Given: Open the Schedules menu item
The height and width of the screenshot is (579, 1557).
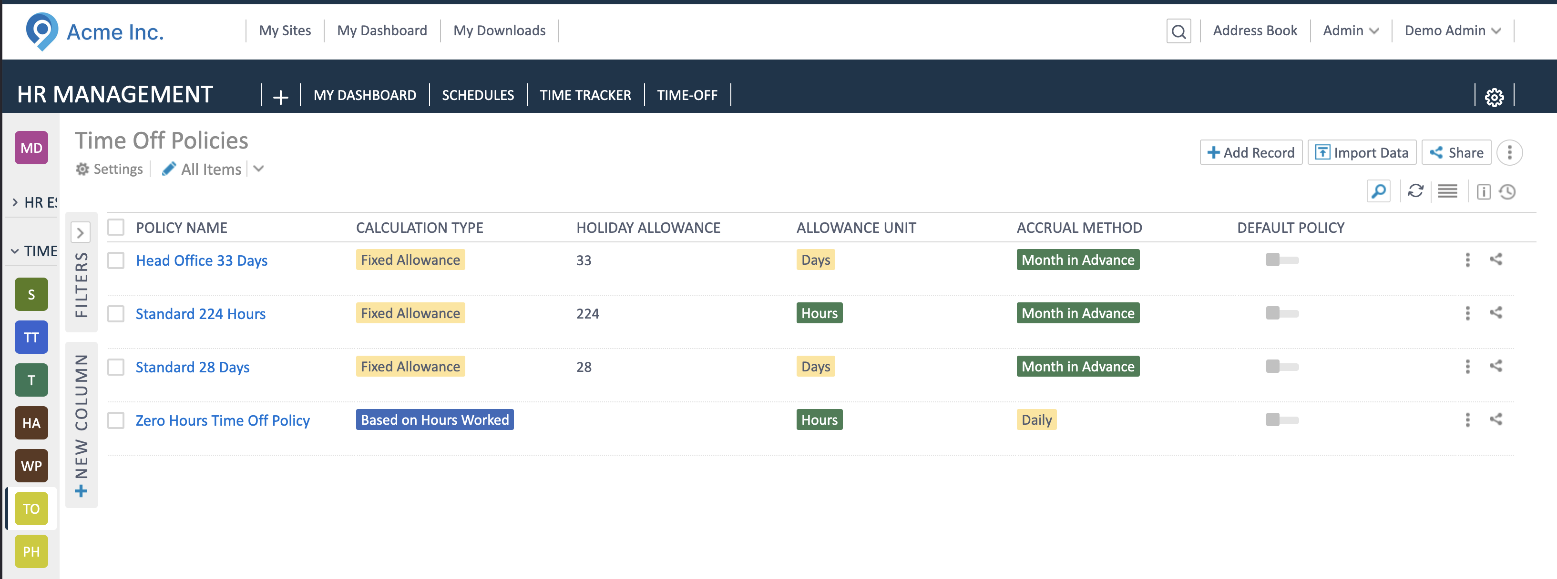Looking at the screenshot, I should tap(478, 95).
